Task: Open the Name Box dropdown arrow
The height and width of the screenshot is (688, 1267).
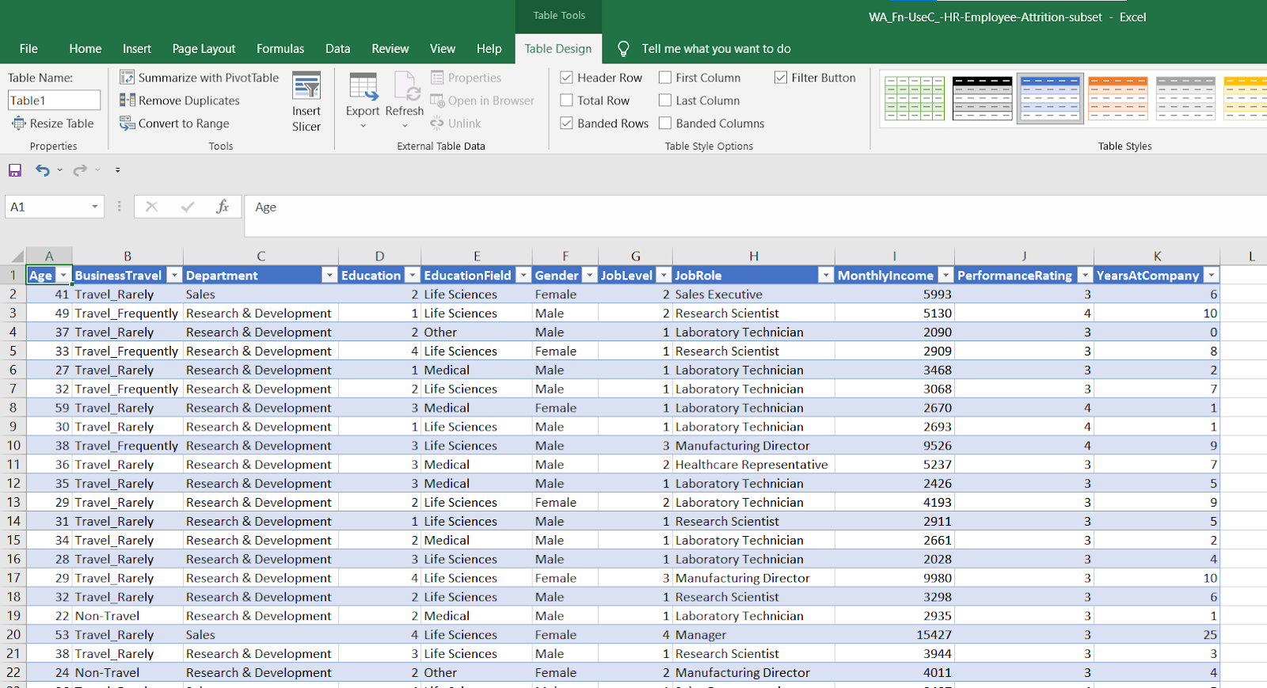Action: [x=95, y=207]
